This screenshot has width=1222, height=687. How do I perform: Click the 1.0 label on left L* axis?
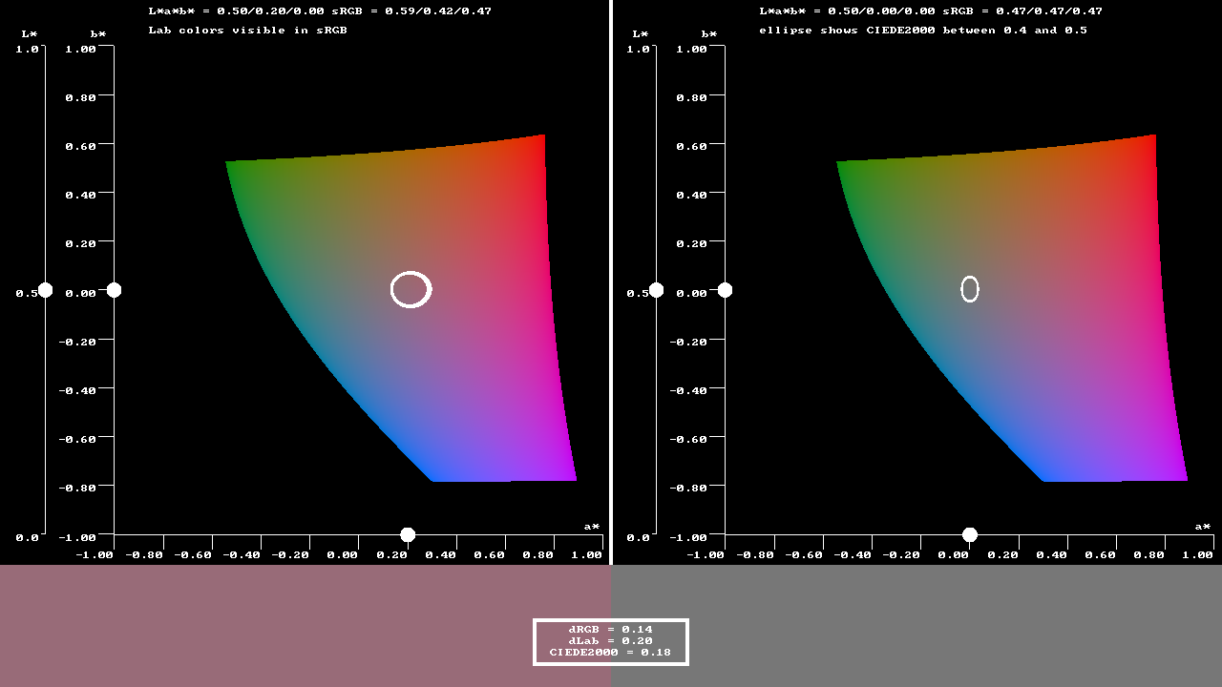pyautogui.click(x=27, y=49)
